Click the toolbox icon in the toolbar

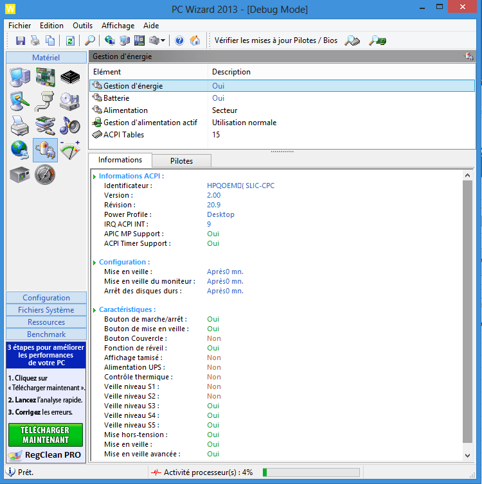154,40
